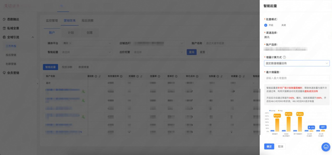Image resolution: width=332 pixels, height=155 pixels.
Task: Click the 私域全景 gift icon
Action: 4,28
